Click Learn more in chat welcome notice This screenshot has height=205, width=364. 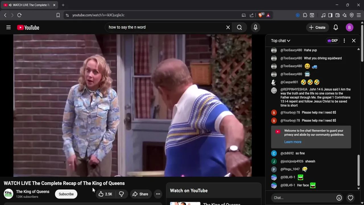pos(293,142)
